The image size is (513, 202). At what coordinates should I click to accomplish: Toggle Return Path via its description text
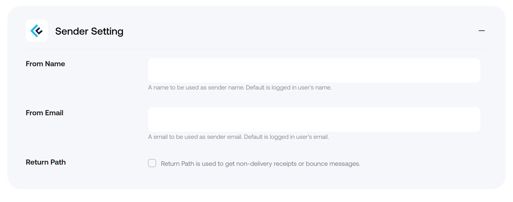(260, 164)
